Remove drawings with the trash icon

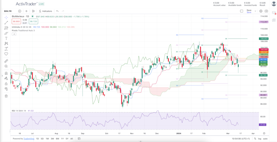[6, 96]
